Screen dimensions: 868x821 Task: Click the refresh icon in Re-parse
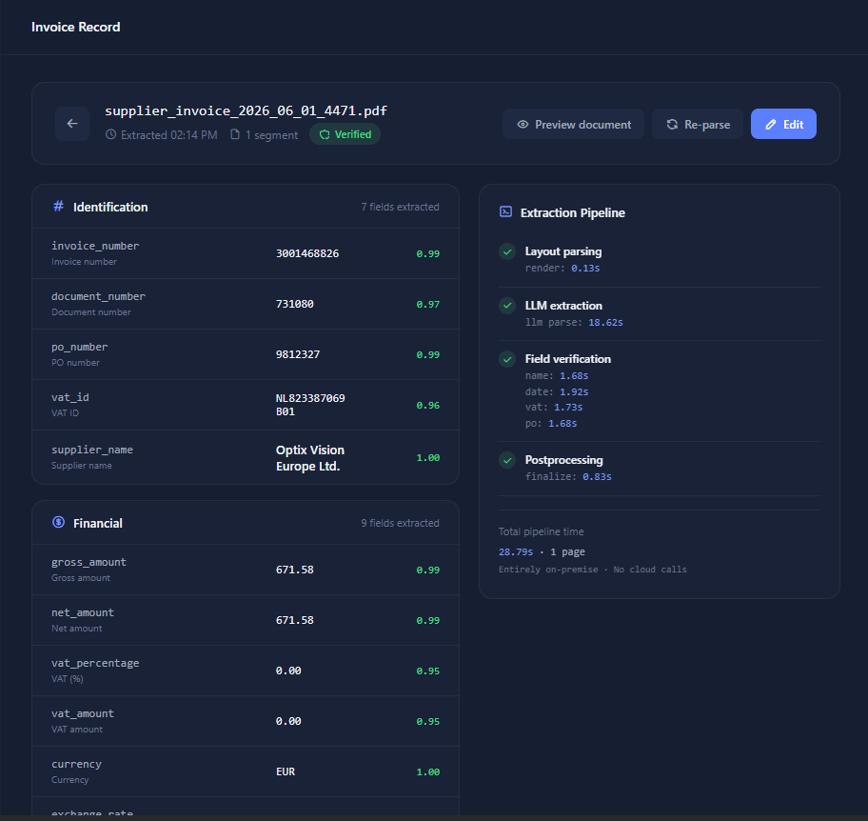672,124
